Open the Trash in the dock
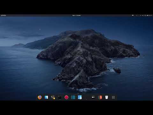 click(106, 97)
